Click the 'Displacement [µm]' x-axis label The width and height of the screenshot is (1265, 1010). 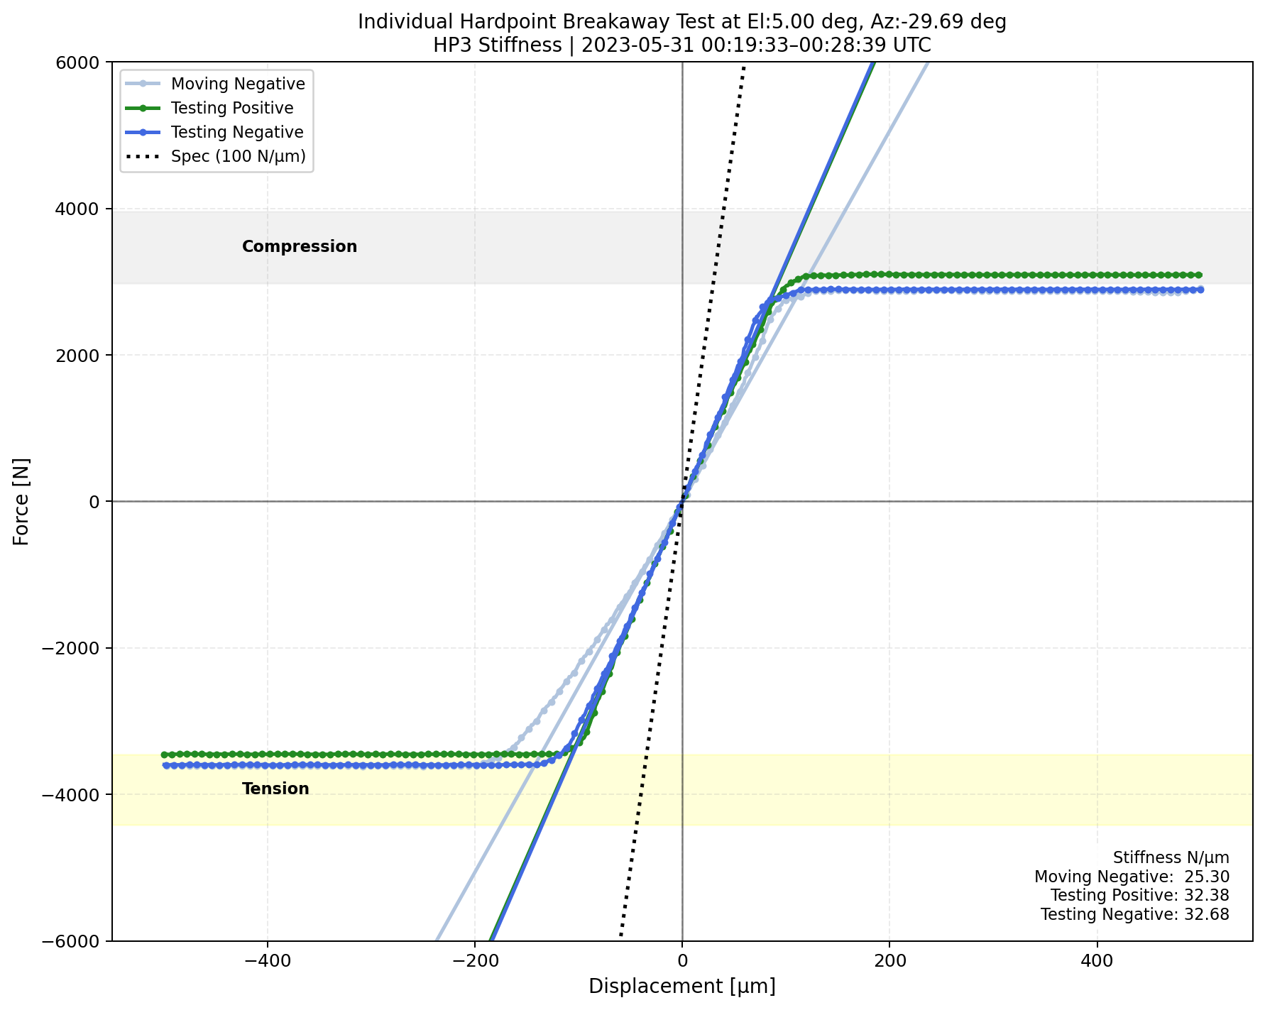[x=681, y=986]
